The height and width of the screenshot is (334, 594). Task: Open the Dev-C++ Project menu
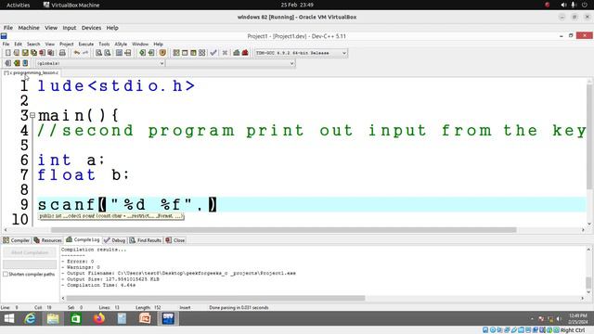tap(66, 44)
